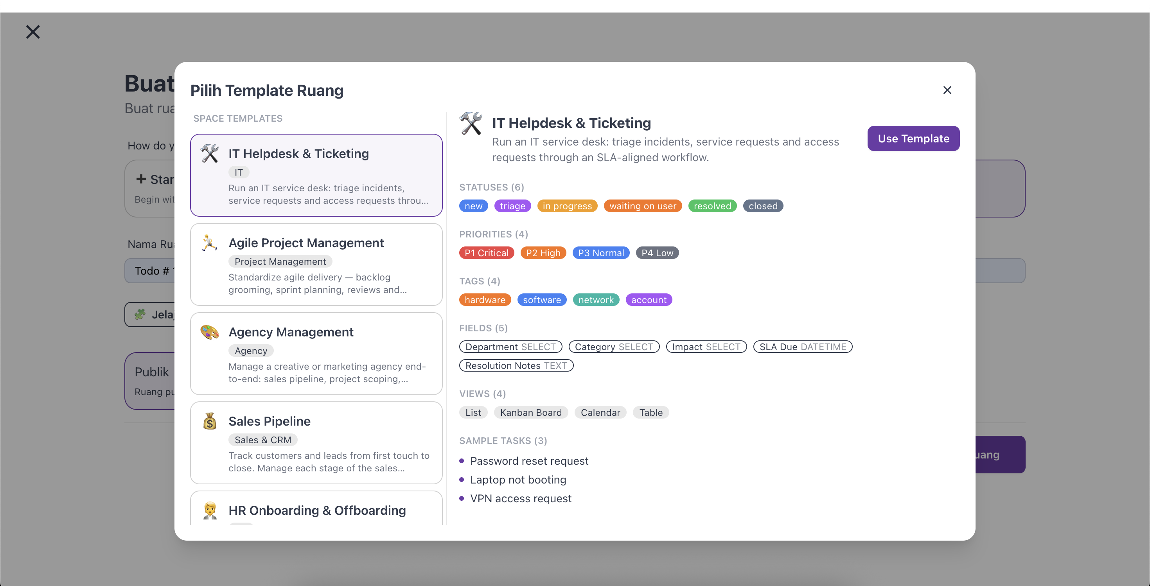Click the 'network' tag
Viewport: 1150px width, 586px height.
596,300
